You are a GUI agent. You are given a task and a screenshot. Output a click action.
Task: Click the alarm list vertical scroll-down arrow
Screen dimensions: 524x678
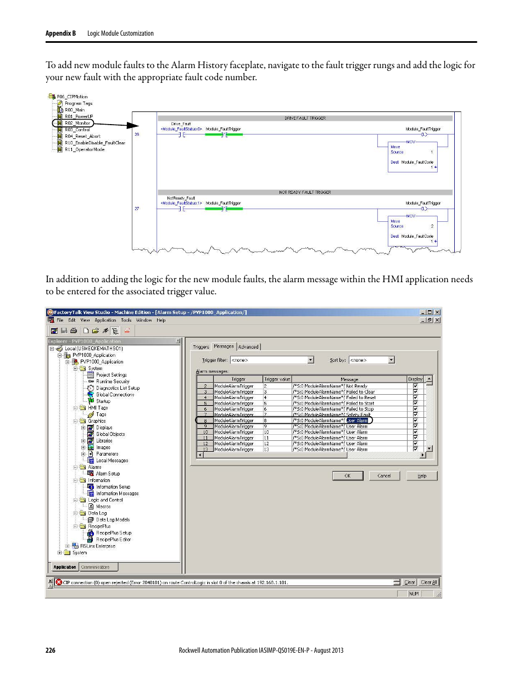pos(430,449)
